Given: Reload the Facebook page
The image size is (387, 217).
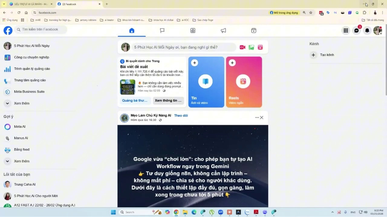Looking at the screenshot, I should [x=19, y=13].
